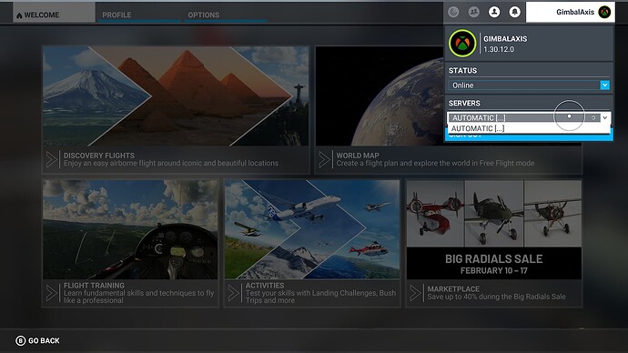
Task: Expand the Online status dropdown arrow
Action: pyautogui.click(x=604, y=85)
